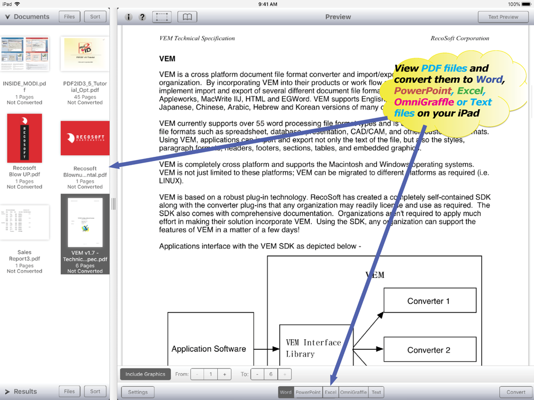Click 'INSIDE_MODI.pdf' file name
The width and height of the screenshot is (534, 400).
[x=25, y=87]
